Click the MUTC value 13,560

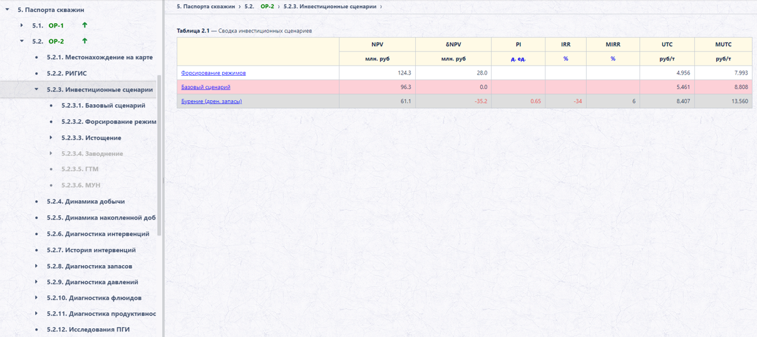click(x=739, y=101)
